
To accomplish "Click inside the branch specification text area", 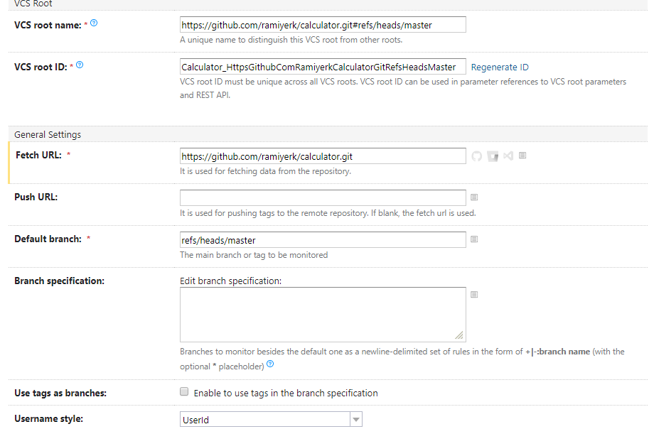I will (x=323, y=315).
